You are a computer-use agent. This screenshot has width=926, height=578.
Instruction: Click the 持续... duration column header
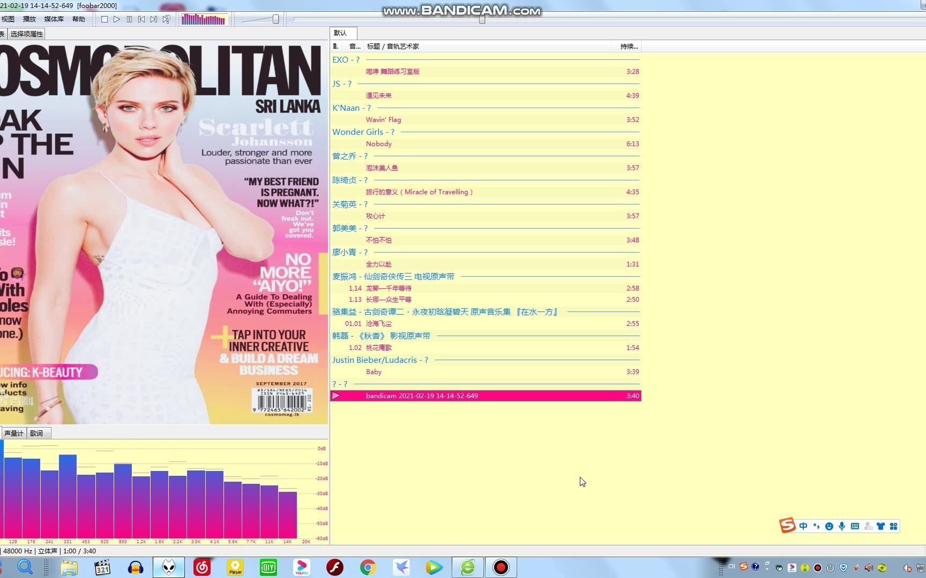click(x=626, y=47)
